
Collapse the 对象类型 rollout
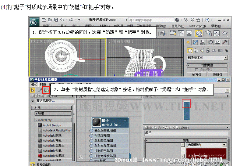[x=207, y=65]
